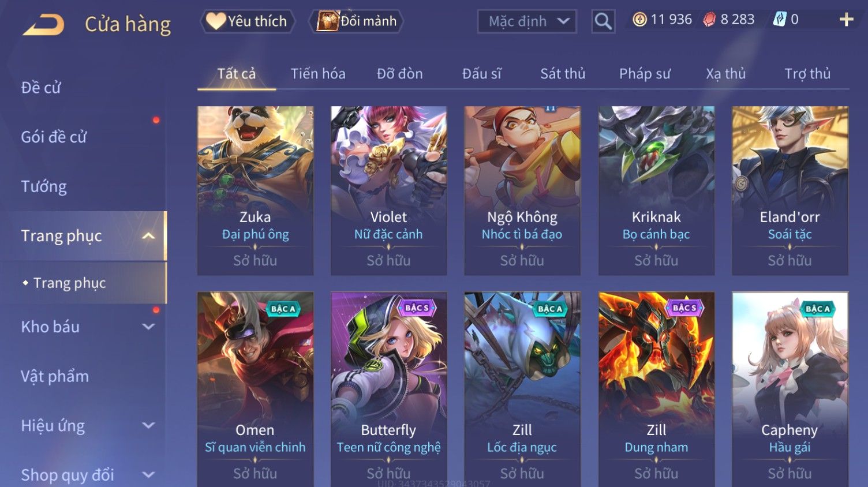Select the Violet Nữ đặc cảnh skin card
The width and height of the screenshot is (868, 487).
388,190
